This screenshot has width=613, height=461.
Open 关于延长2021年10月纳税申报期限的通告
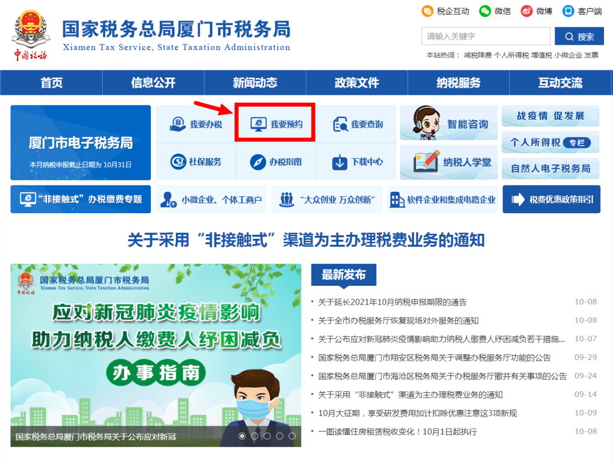tap(393, 302)
